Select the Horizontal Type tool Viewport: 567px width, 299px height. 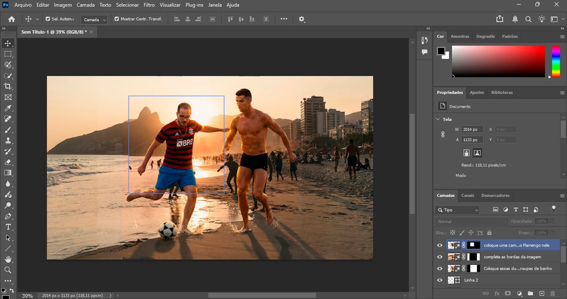(x=8, y=227)
